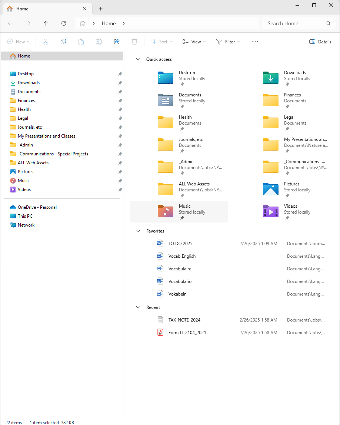Viewport: 340px width, 425px height.
Task: Go up one folder level arrow
Action: point(46,23)
